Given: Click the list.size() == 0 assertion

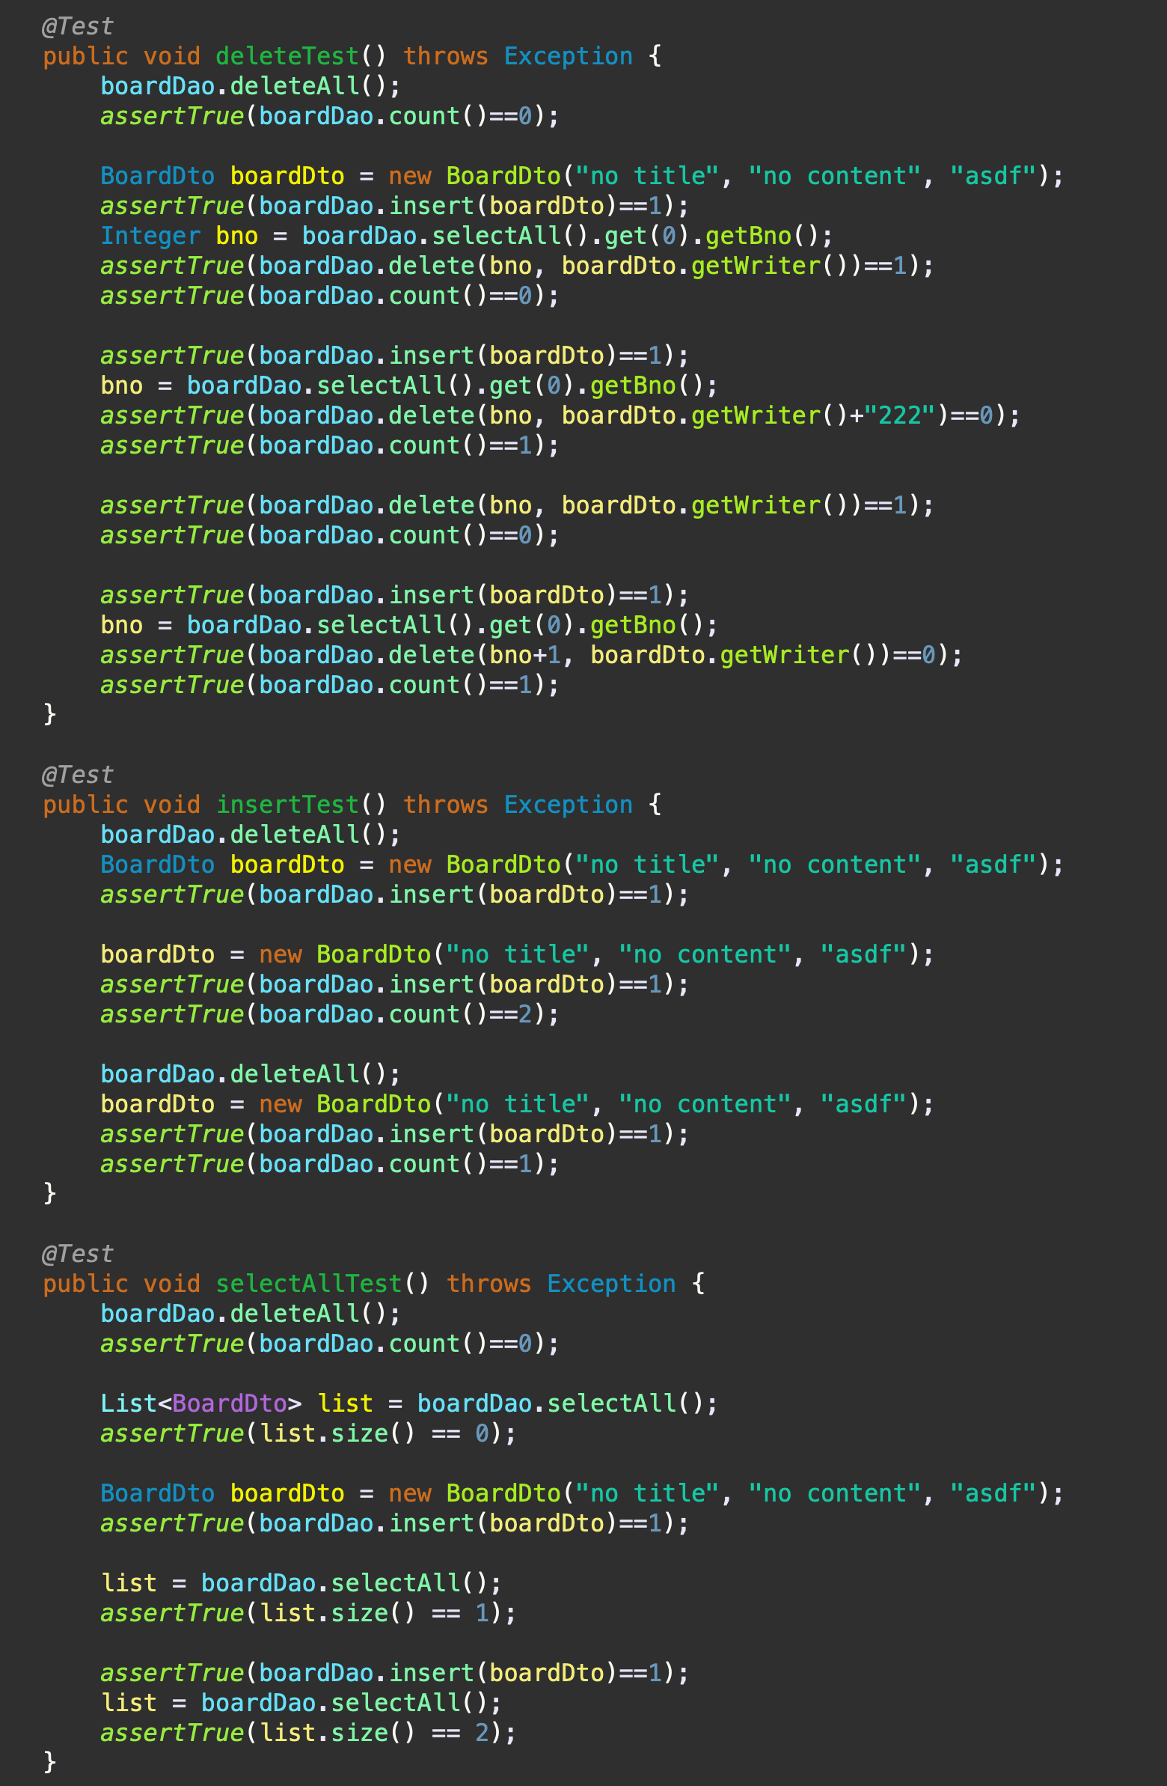Looking at the screenshot, I should 308,1433.
